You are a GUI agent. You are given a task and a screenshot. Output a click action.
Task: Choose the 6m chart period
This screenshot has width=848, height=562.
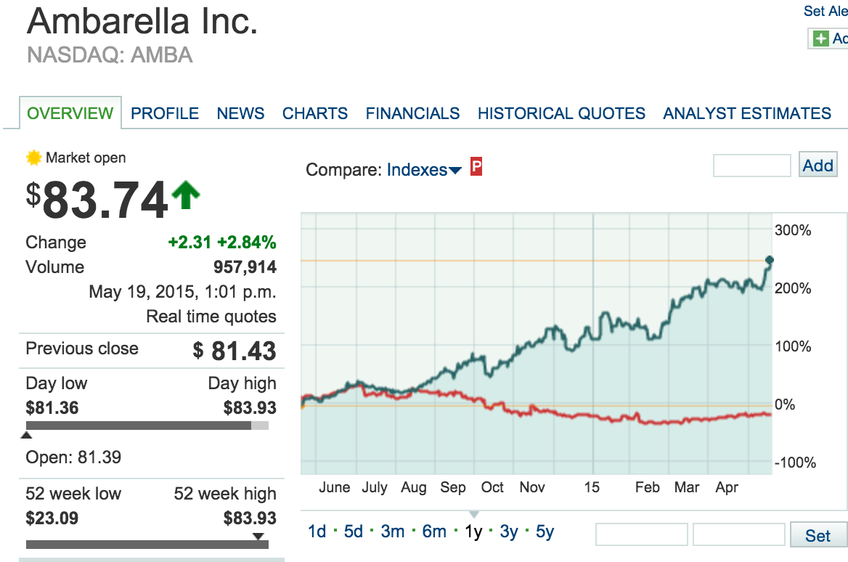click(434, 532)
